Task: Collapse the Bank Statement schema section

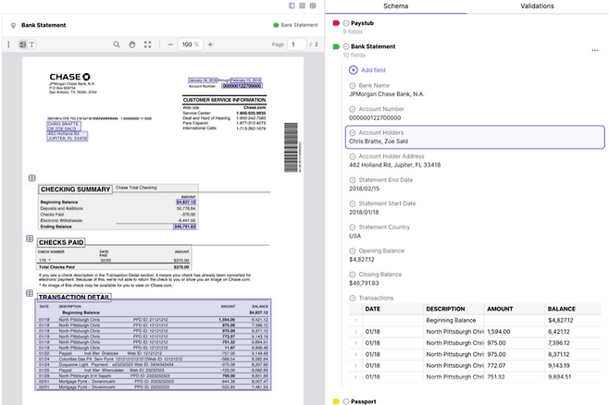Action: [x=346, y=46]
